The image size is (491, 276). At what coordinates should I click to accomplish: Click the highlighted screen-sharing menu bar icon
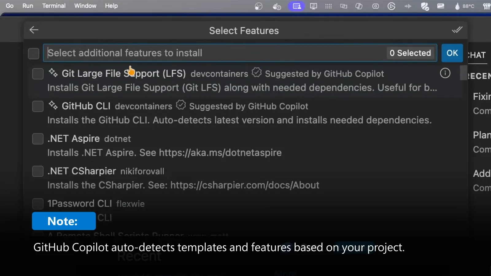[296, 6]
